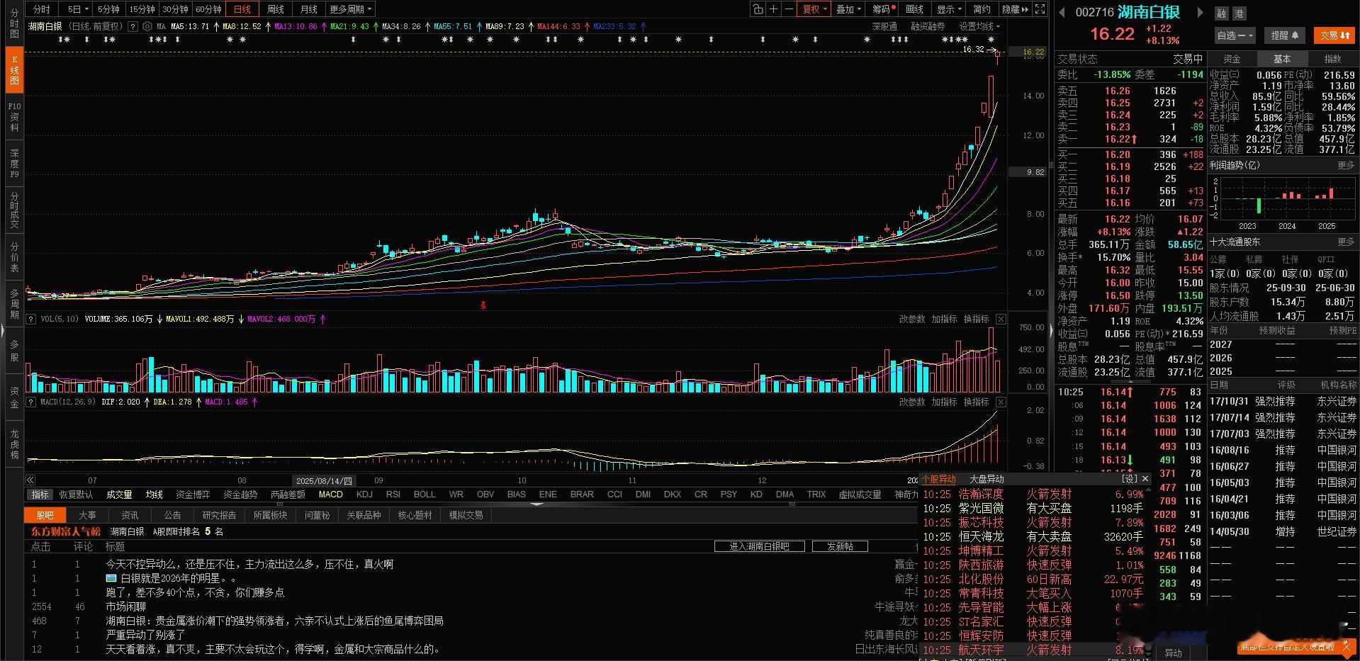Zoom in the K-line chart with plus icon
1360x661 pixels.
(774, 9)
